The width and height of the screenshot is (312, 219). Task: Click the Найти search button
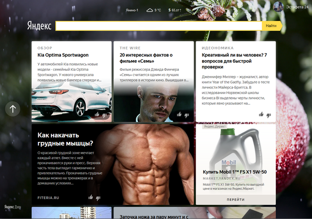[272, 26]
